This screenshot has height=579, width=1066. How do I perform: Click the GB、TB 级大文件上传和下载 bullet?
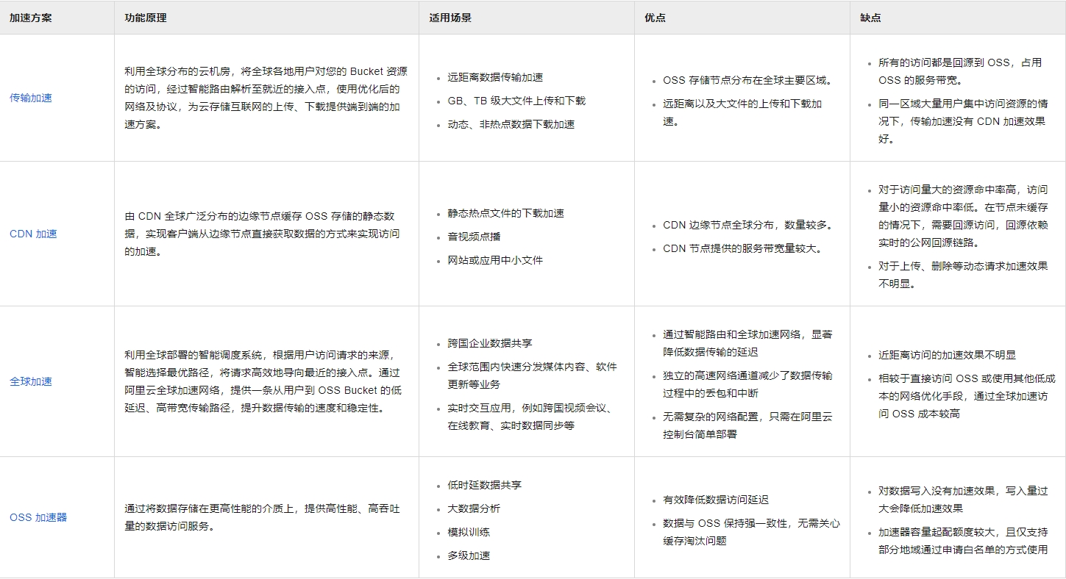click(516, 101)
